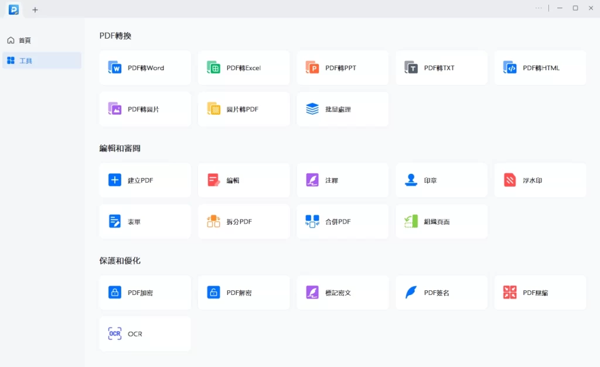Select the 印章 stamp icon
Viewport: 600px width, 367px height.
[411, 180]
